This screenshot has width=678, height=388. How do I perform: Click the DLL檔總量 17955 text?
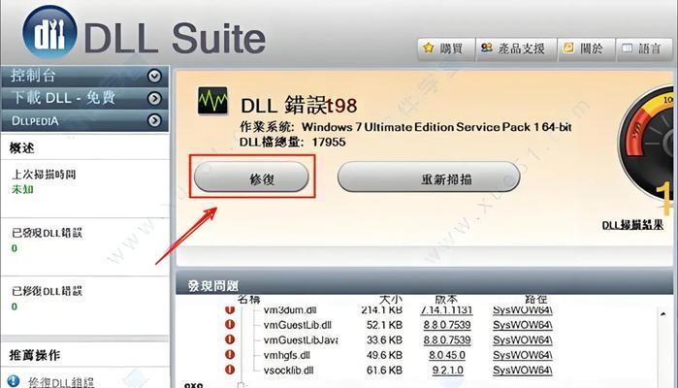tap(292, 142)
